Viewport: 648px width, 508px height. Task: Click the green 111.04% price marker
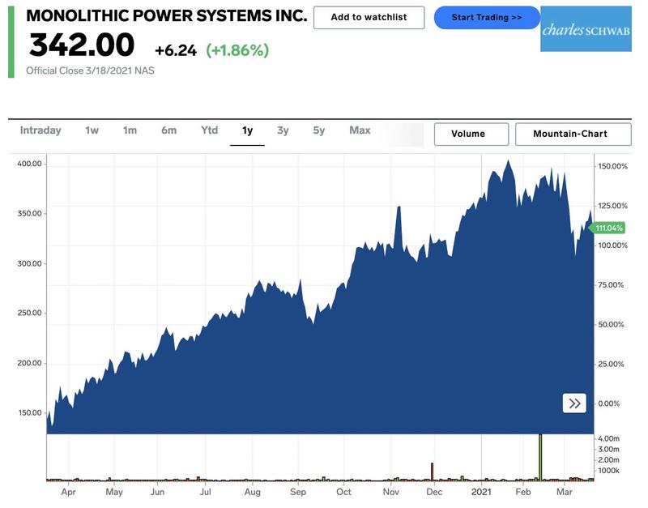click(607, 228)
